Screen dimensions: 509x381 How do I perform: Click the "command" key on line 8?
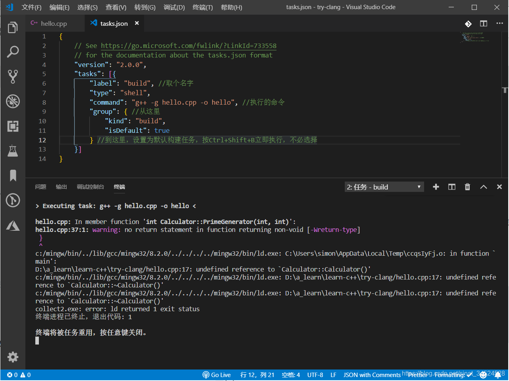point(106,102)
